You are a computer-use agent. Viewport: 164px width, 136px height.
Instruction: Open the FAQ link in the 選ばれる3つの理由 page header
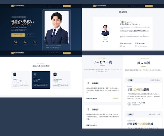point(61,53)
